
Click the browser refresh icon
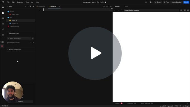[121, 10]
